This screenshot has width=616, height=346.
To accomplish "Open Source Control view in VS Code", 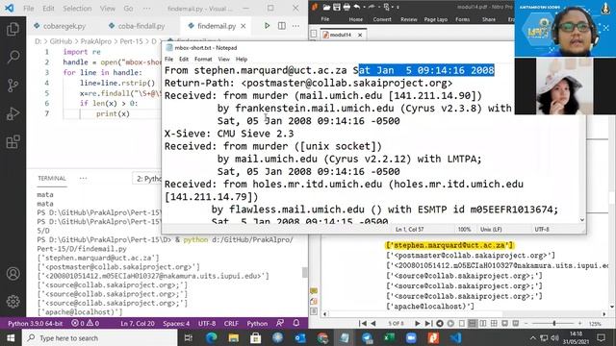I will pyautogui.click(x=13, y=86).
